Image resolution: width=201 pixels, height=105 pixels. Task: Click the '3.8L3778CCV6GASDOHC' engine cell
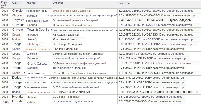click(150, 102)
